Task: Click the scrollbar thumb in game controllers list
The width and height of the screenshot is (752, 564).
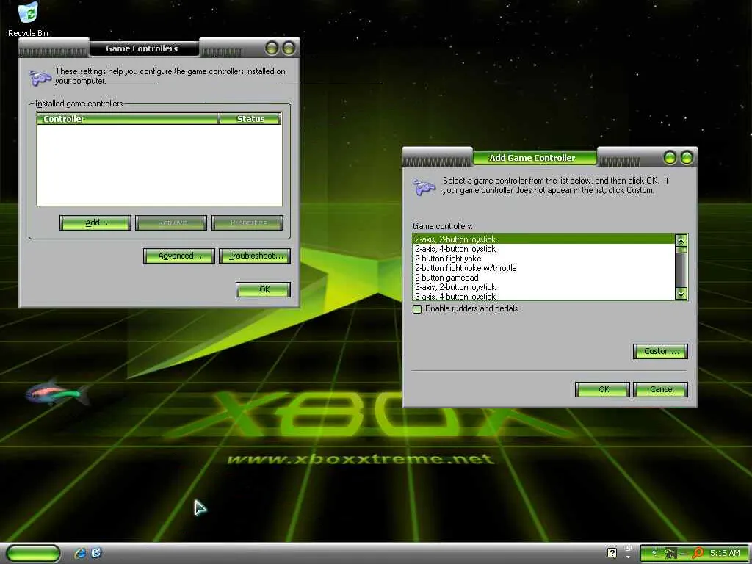Action: pyautogui.click(x=681, y=250)
